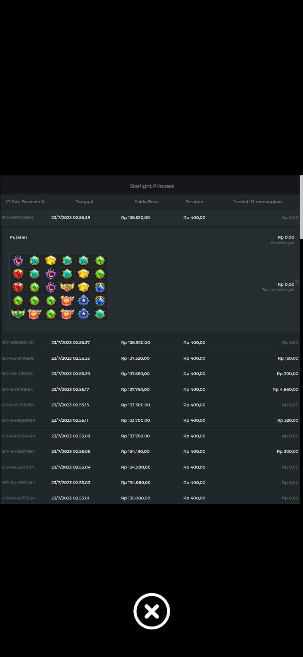Click the teal round gem in the bottom grid row
The width and height of the screenshot is (303, 657).
100,314
